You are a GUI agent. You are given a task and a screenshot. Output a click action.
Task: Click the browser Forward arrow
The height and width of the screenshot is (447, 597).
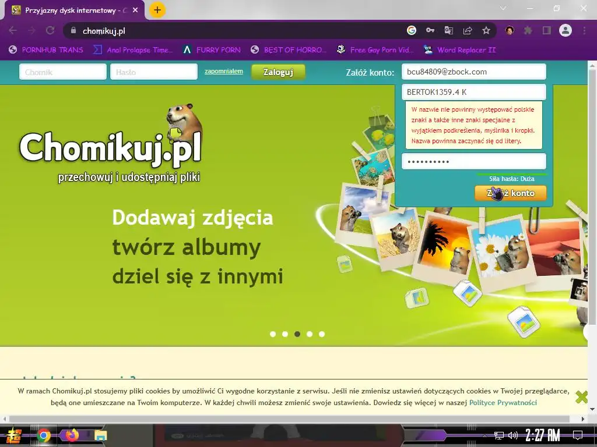click(31, 30)
